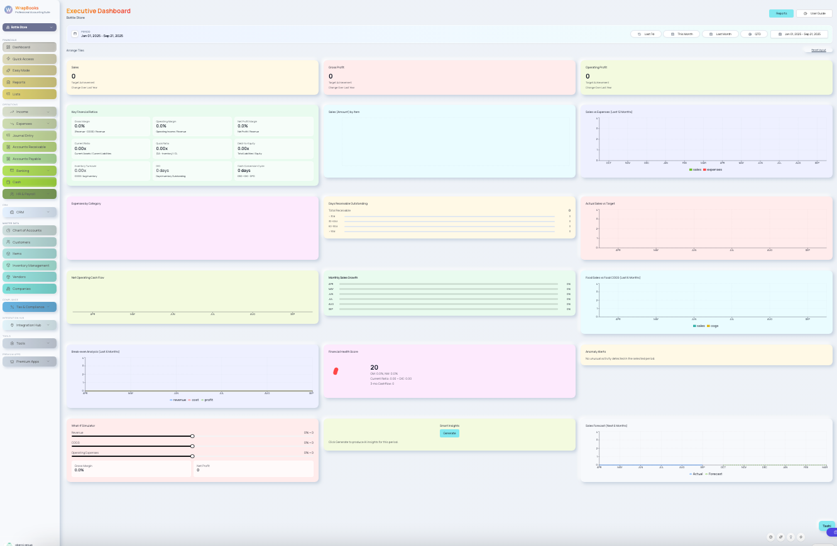This screenshot has height=546, width=837.
Task: Select the This Month quick filter
Action: [x=682, y=34]
